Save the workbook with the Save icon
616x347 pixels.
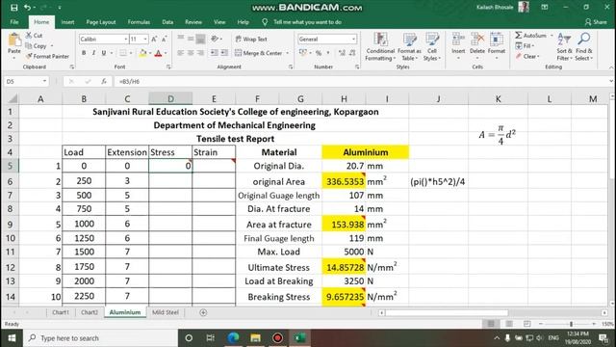(x=13, y=8)
